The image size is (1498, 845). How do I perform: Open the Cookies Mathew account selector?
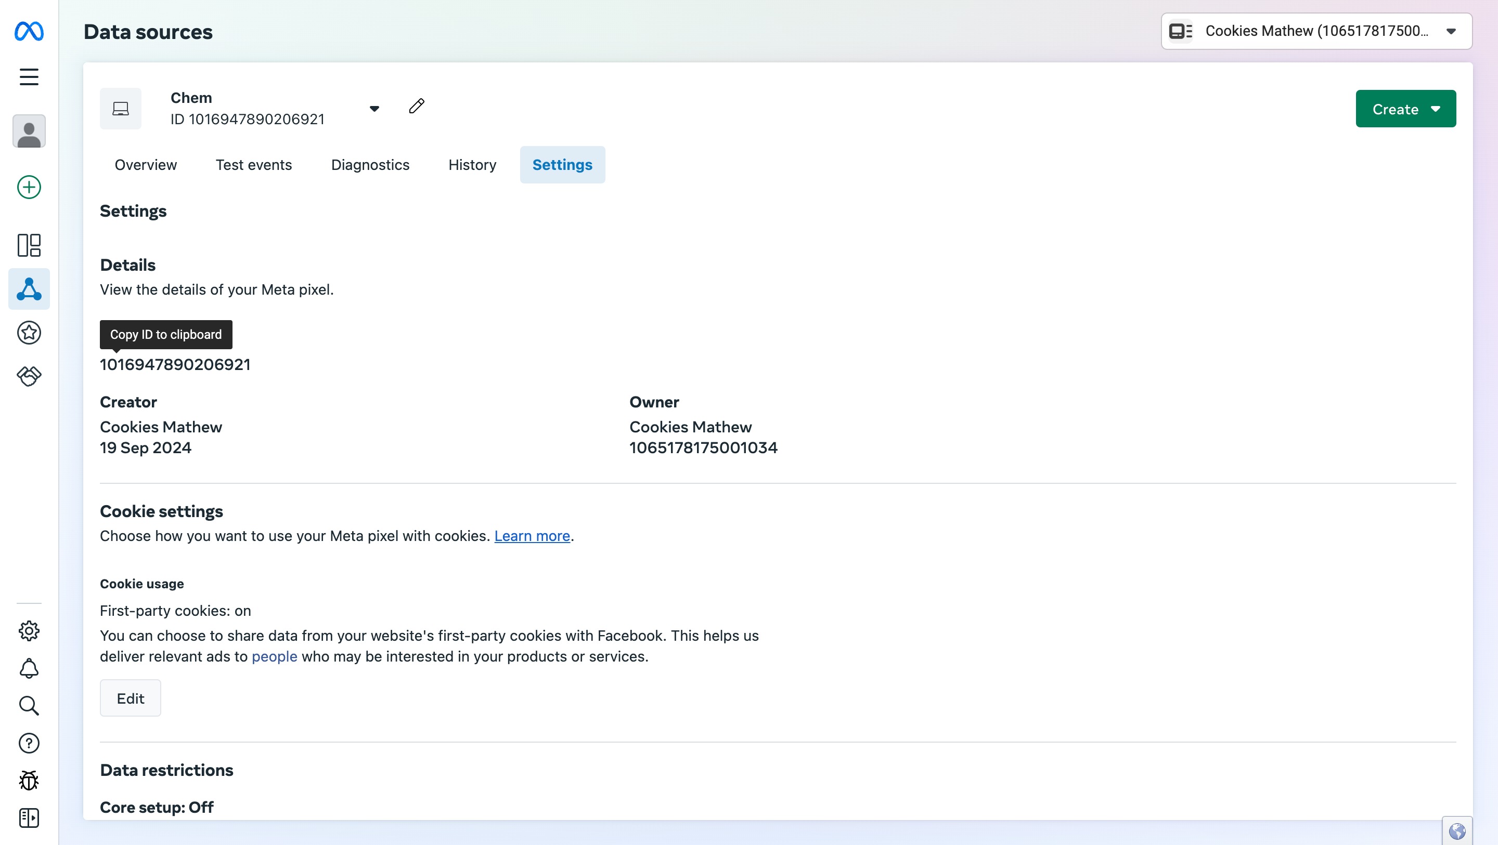click(x=1316, y=31)
